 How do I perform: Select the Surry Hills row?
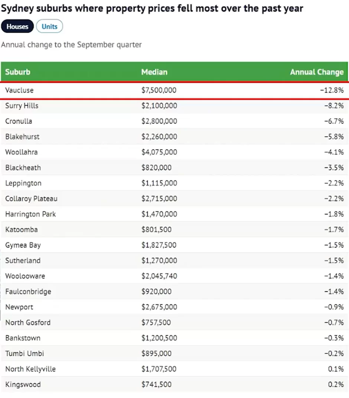[x=22, y=106]
